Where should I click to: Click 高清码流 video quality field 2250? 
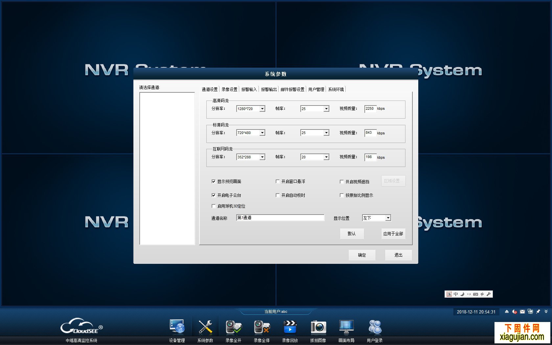tap(370, 109)
